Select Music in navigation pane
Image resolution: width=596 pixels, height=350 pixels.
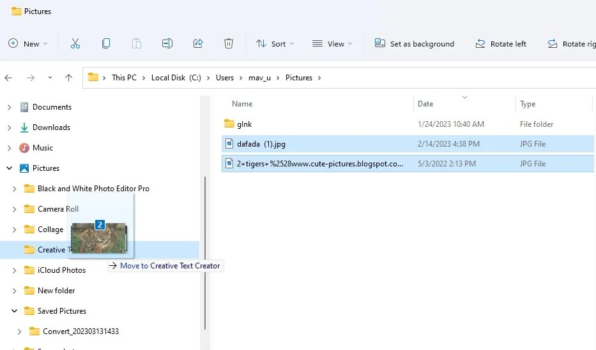coord(43,148)
